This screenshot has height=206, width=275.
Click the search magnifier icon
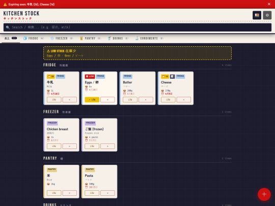pos(8,27)
